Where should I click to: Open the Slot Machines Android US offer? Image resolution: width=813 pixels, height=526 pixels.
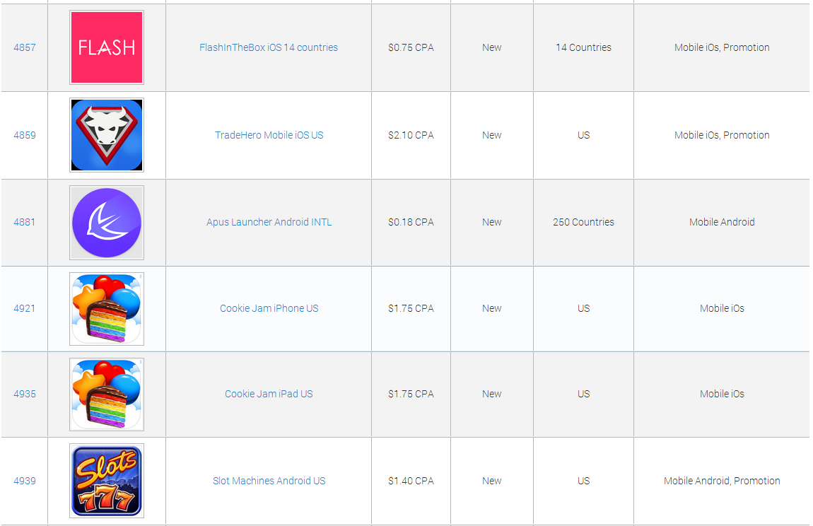[269, 481]
